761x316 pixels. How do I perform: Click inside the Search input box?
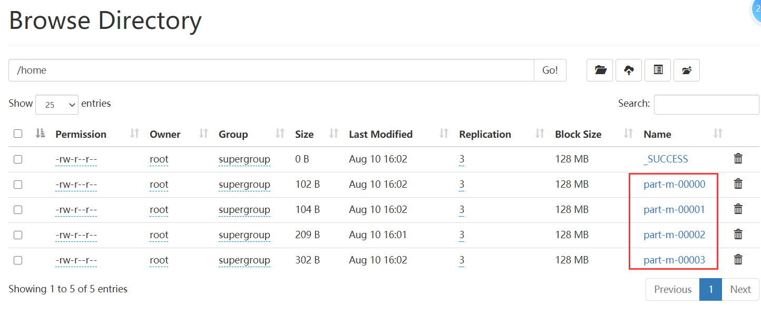coord(706,104)
